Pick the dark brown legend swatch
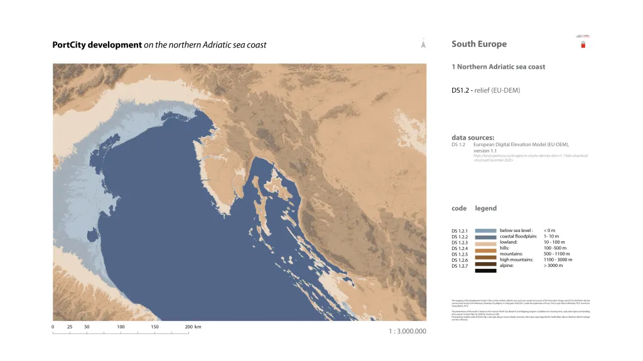Image resolution: width=643 pixels, height=361 pixels. [486, 264]
